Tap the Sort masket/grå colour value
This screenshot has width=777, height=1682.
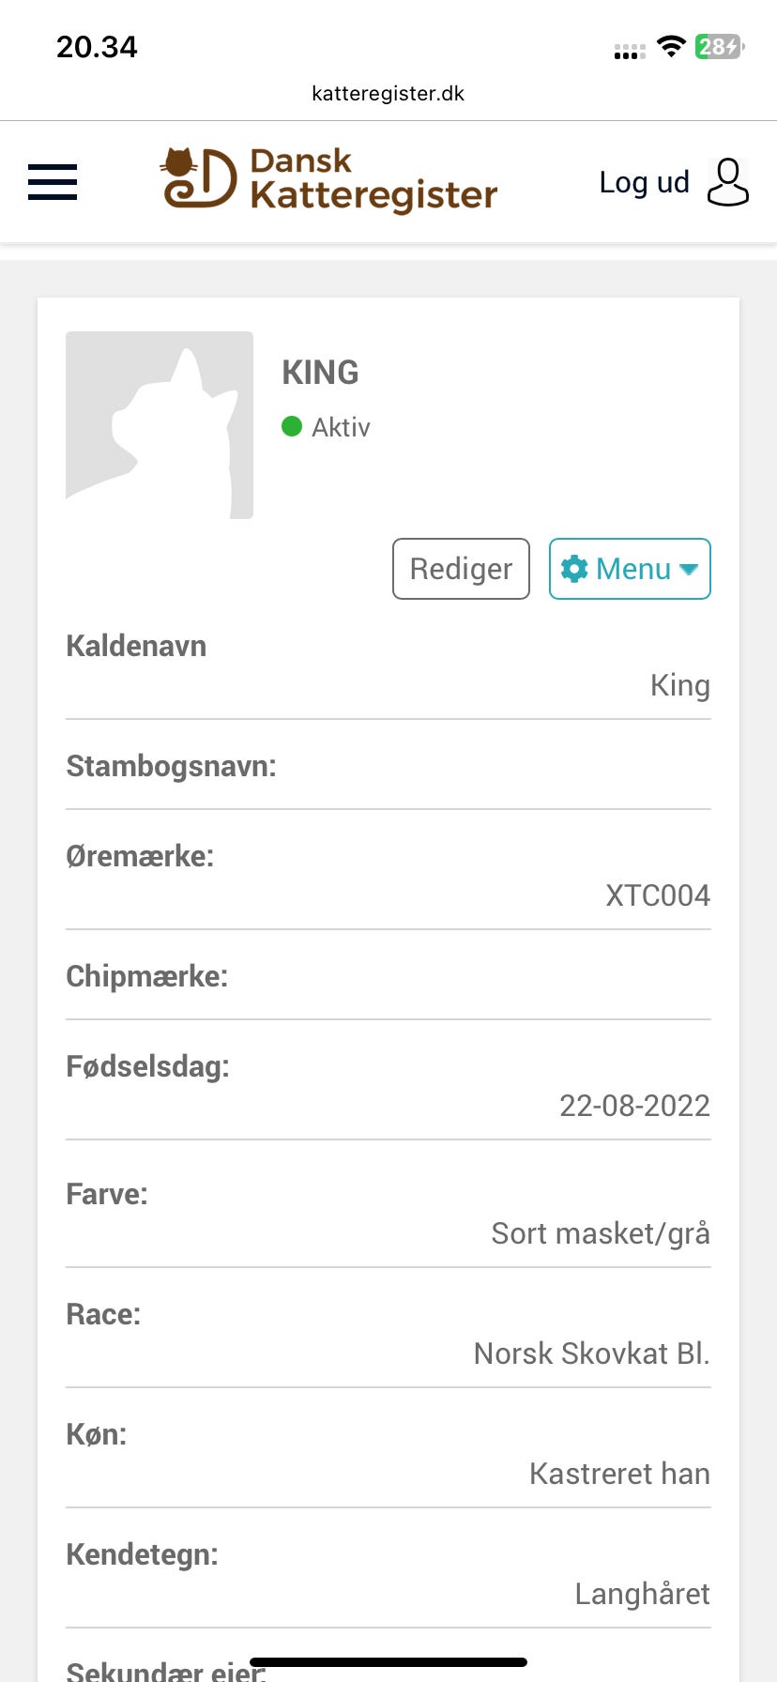click(x=601, y=1233)
